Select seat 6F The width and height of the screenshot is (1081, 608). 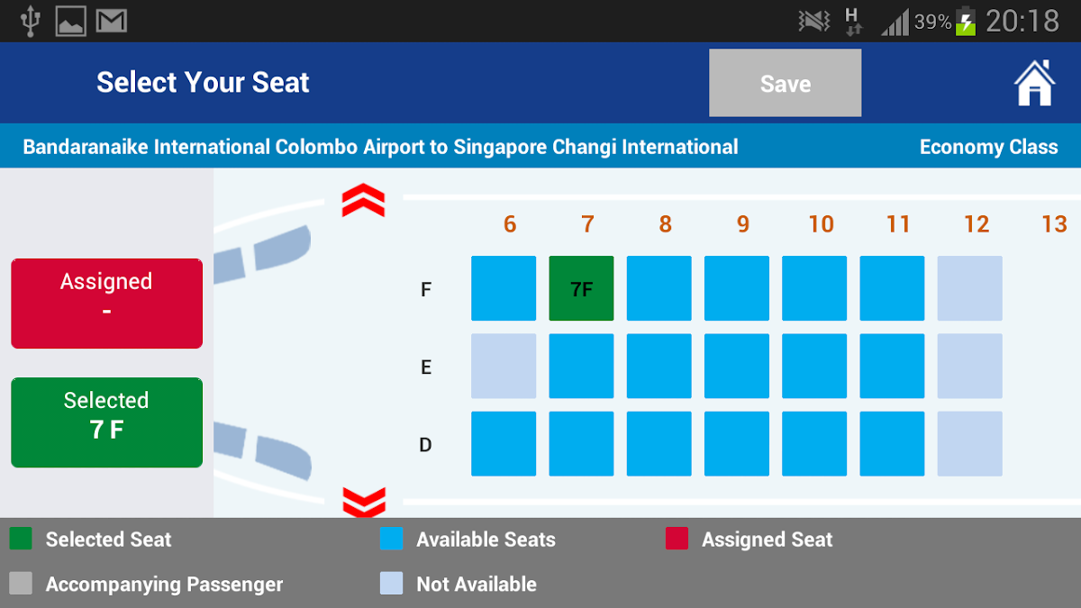[504, 288]
